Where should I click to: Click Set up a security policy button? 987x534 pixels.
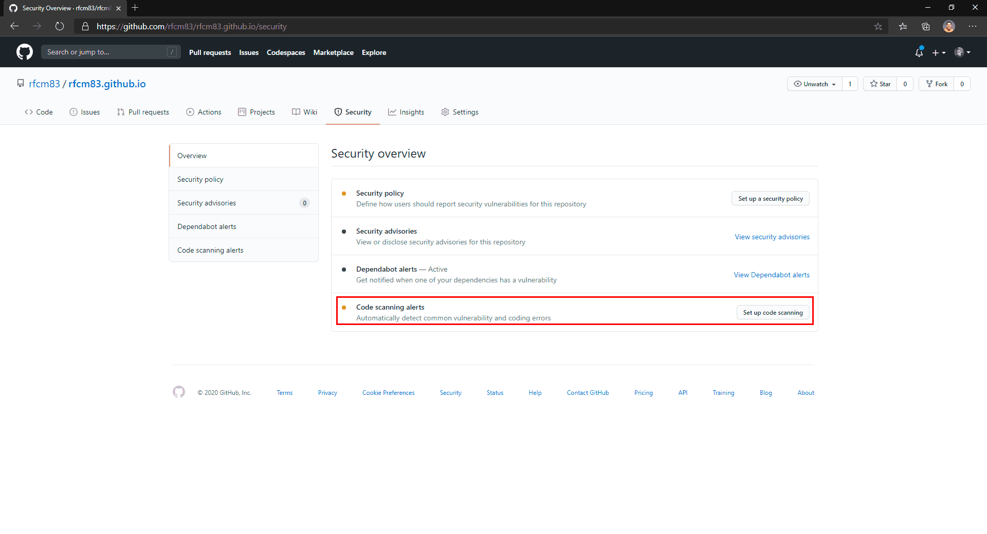tap(771, 199)
